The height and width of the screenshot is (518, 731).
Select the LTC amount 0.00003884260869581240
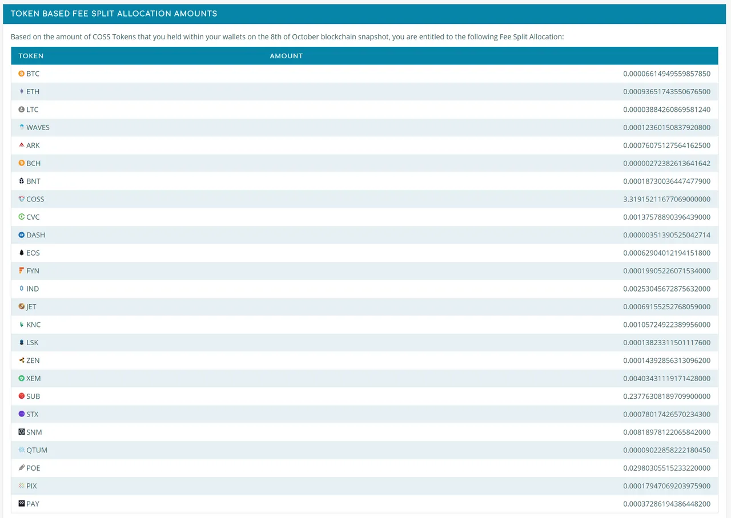click(x=666, y=110)
